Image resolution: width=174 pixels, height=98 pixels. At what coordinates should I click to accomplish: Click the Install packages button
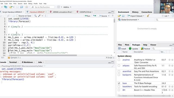pyautogui.click(x=122, y=48)
